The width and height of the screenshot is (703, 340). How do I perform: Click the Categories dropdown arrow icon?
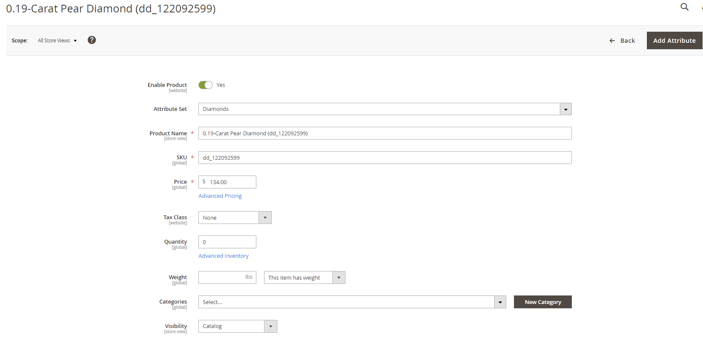click(500, 302)
